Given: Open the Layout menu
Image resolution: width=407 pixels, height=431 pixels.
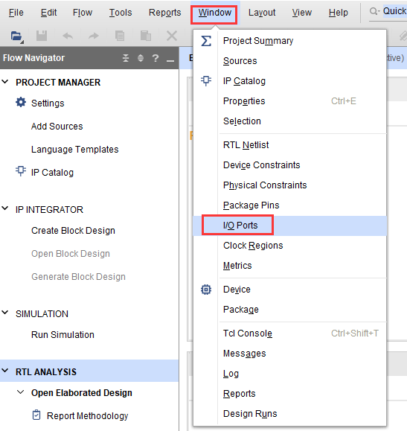Looking at the screenshot, I should (262, 13).
